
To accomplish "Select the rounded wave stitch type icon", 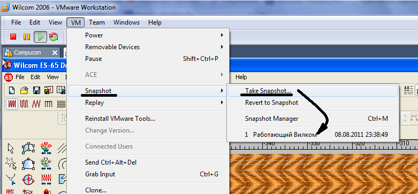I will pos(24,104).
